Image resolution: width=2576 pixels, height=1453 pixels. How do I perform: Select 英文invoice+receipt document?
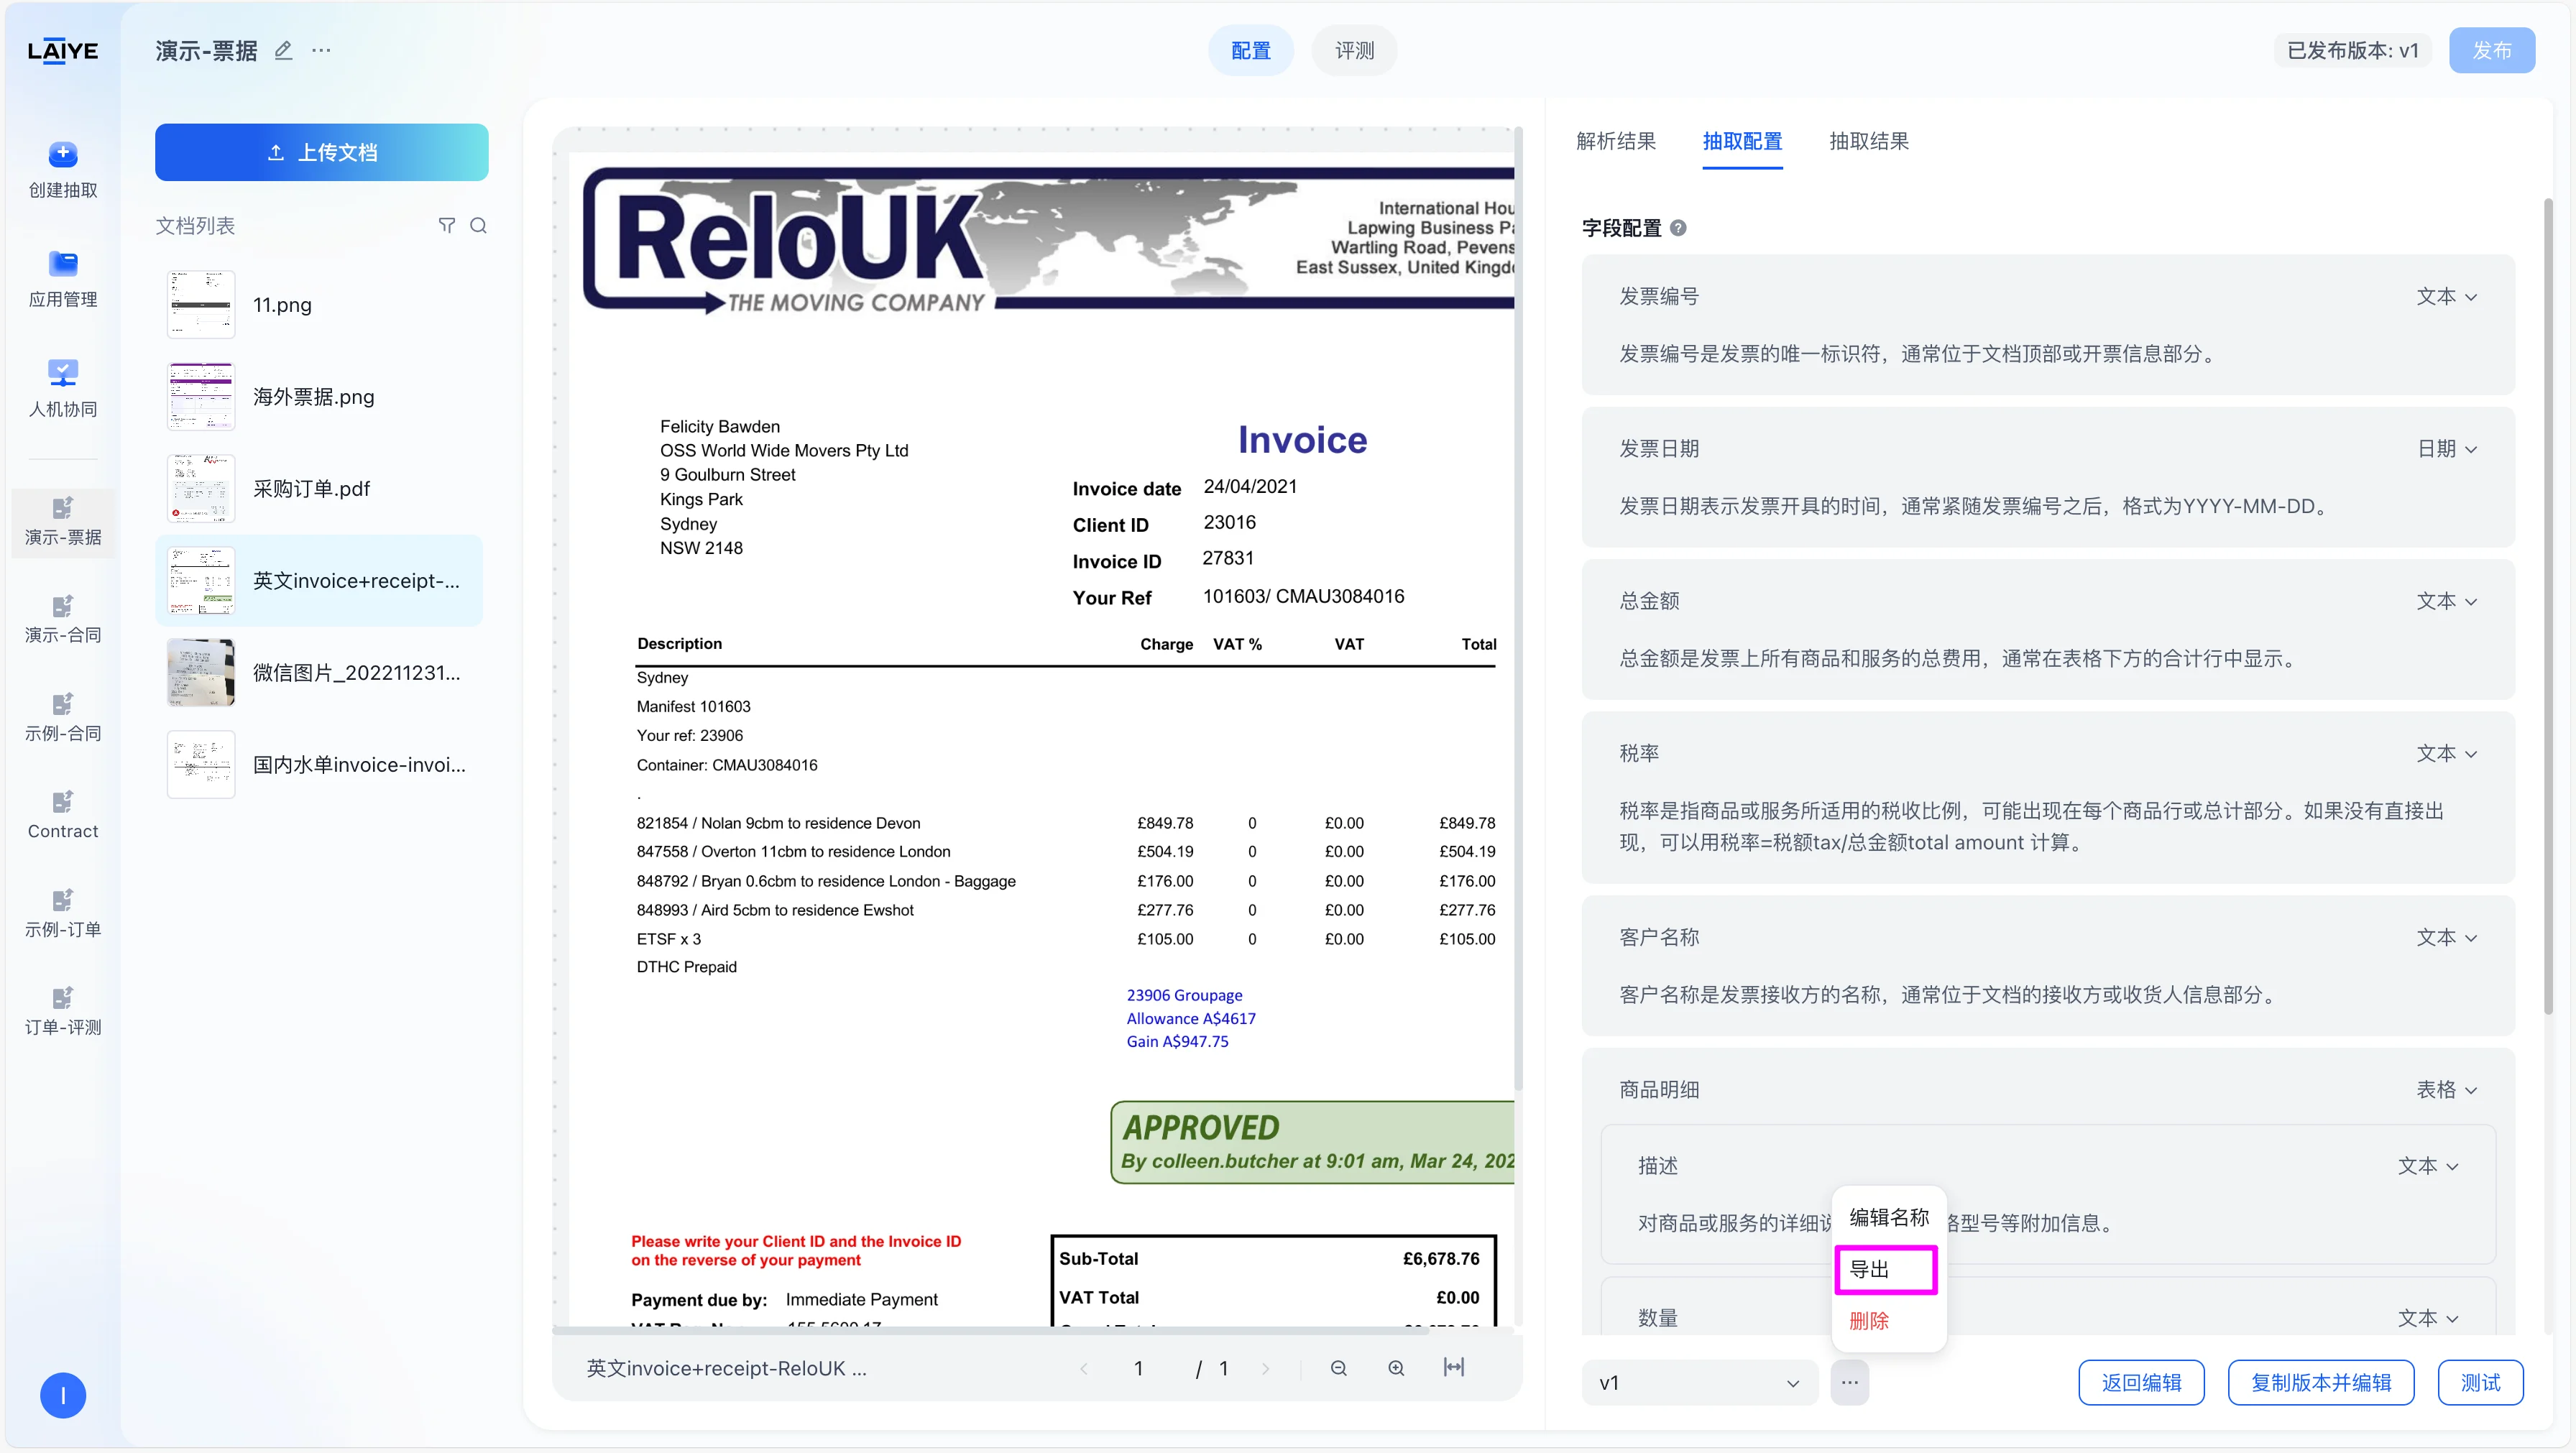(319, 581)
